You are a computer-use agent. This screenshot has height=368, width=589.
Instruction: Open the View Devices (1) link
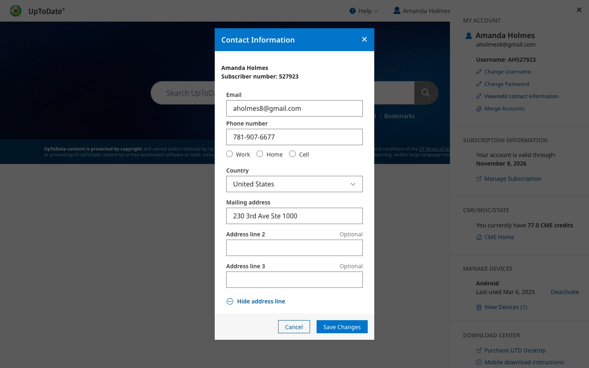506,307
